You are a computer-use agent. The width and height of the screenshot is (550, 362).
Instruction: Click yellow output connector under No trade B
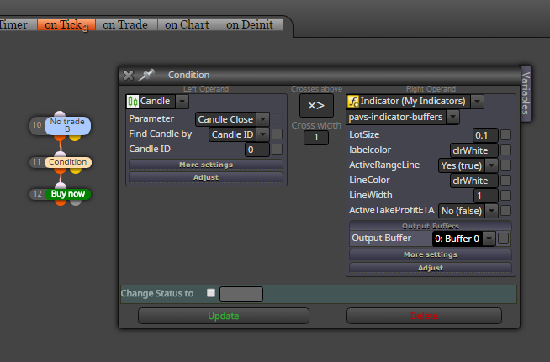coord(75,138)
